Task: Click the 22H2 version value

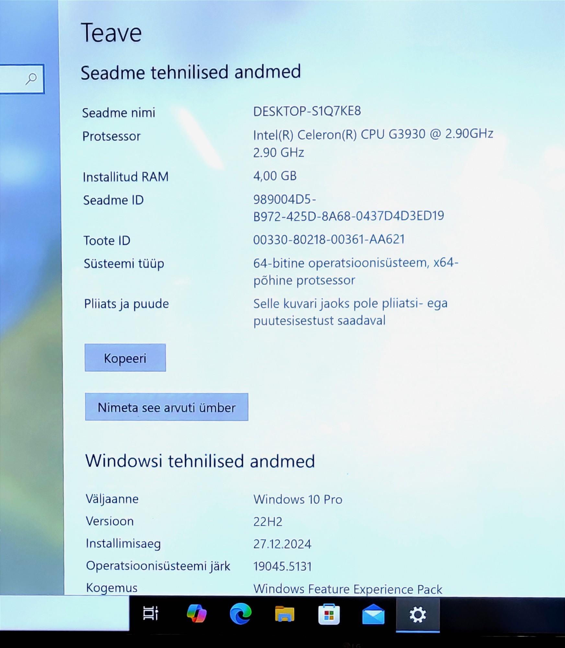Action: (x=268, y=522)
